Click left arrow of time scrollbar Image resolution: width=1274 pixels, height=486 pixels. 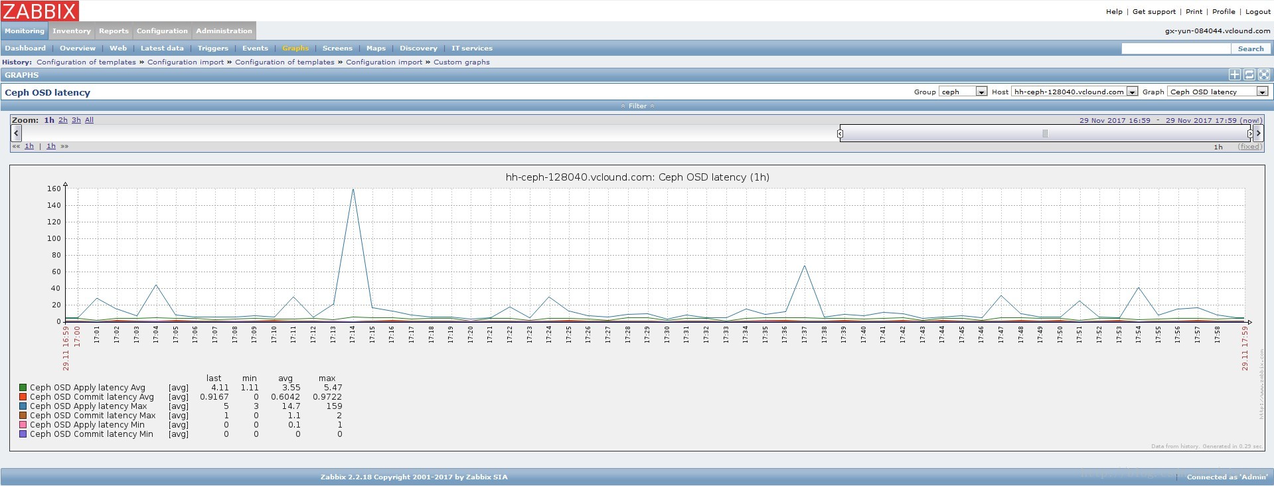click(17, 133)
